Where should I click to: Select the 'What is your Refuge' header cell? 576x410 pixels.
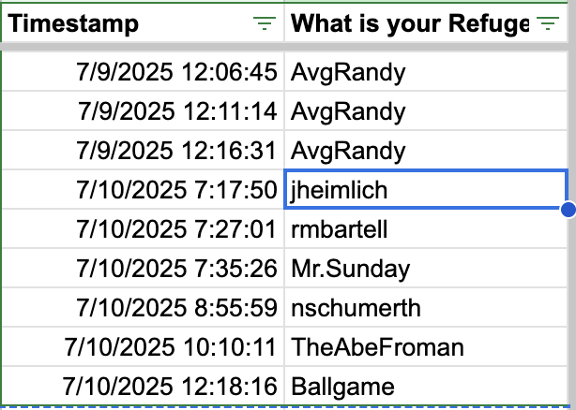coord(409,24)
